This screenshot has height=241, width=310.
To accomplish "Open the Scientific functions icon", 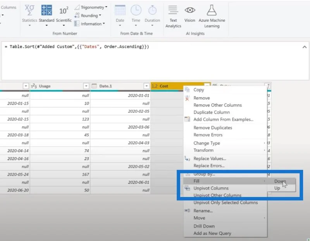I will 64,11.
